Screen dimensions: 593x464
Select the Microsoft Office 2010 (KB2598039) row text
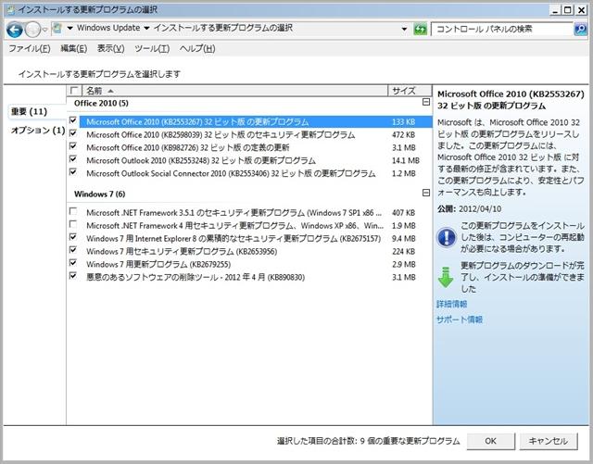(x=221, y=135)
